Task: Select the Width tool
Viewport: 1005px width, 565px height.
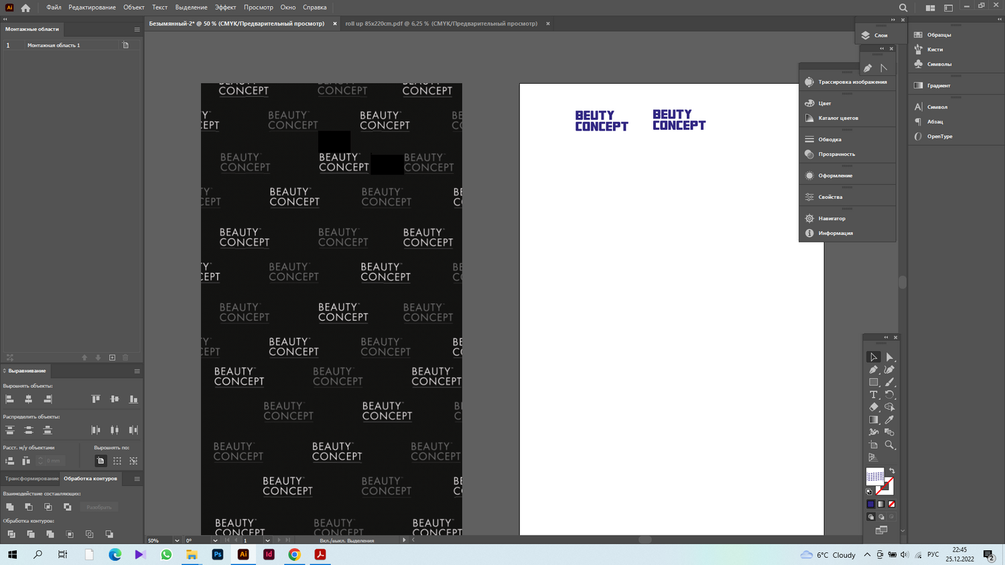Action: [x=874, y=432]
